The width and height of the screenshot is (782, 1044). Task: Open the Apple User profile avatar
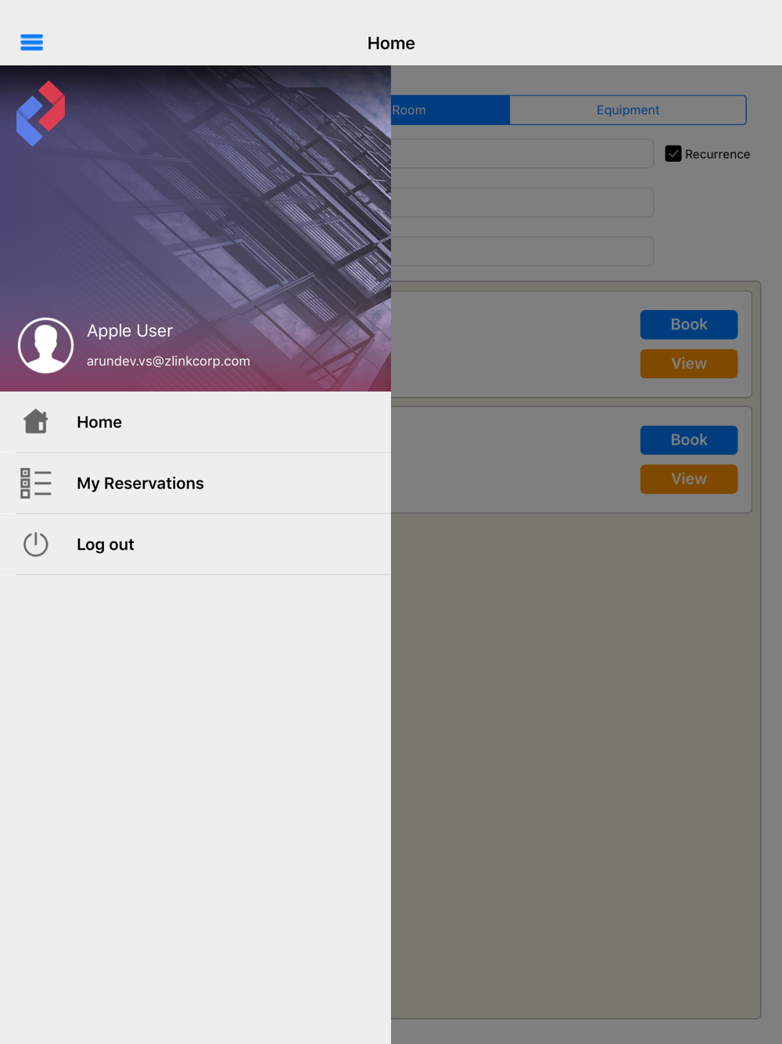click(45, 345)
